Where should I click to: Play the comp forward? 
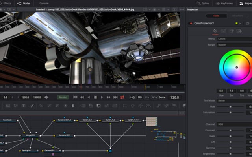[102, 97]
